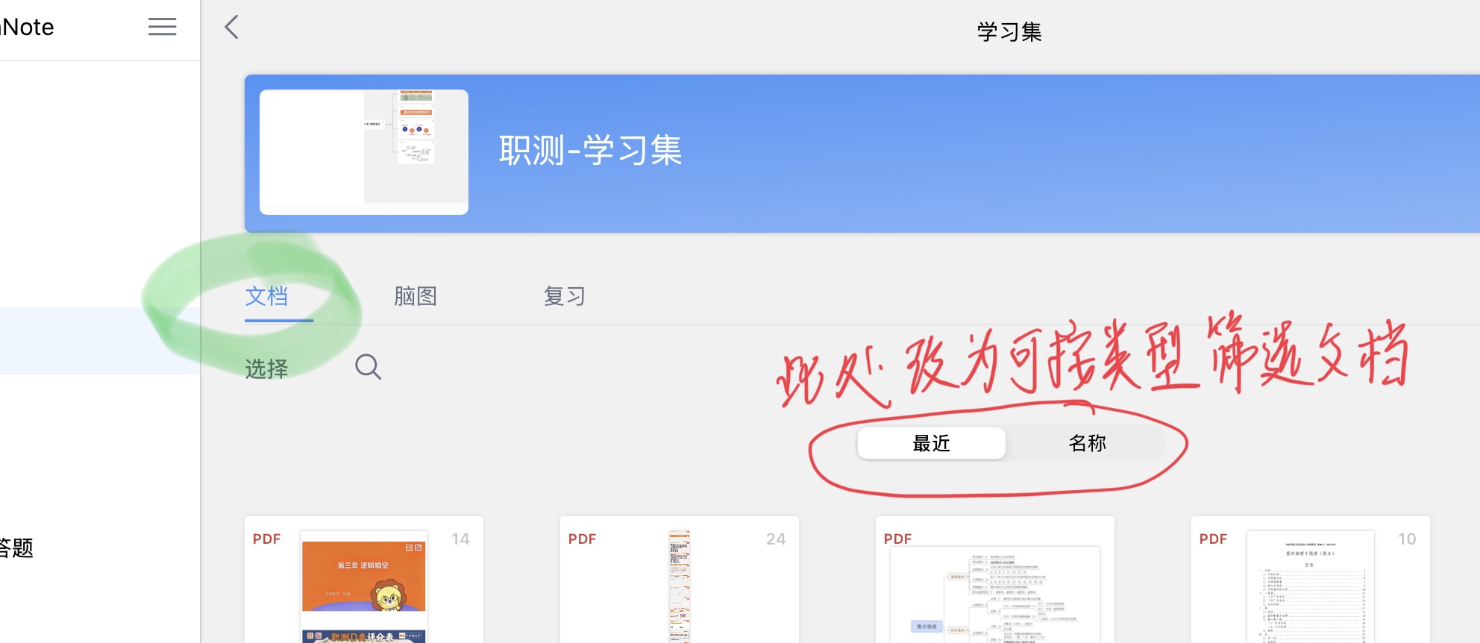Sort documents by 名称
The width and height of the screenshot is (1480, 643).
pyautogui.click(x=1087, y=443)
